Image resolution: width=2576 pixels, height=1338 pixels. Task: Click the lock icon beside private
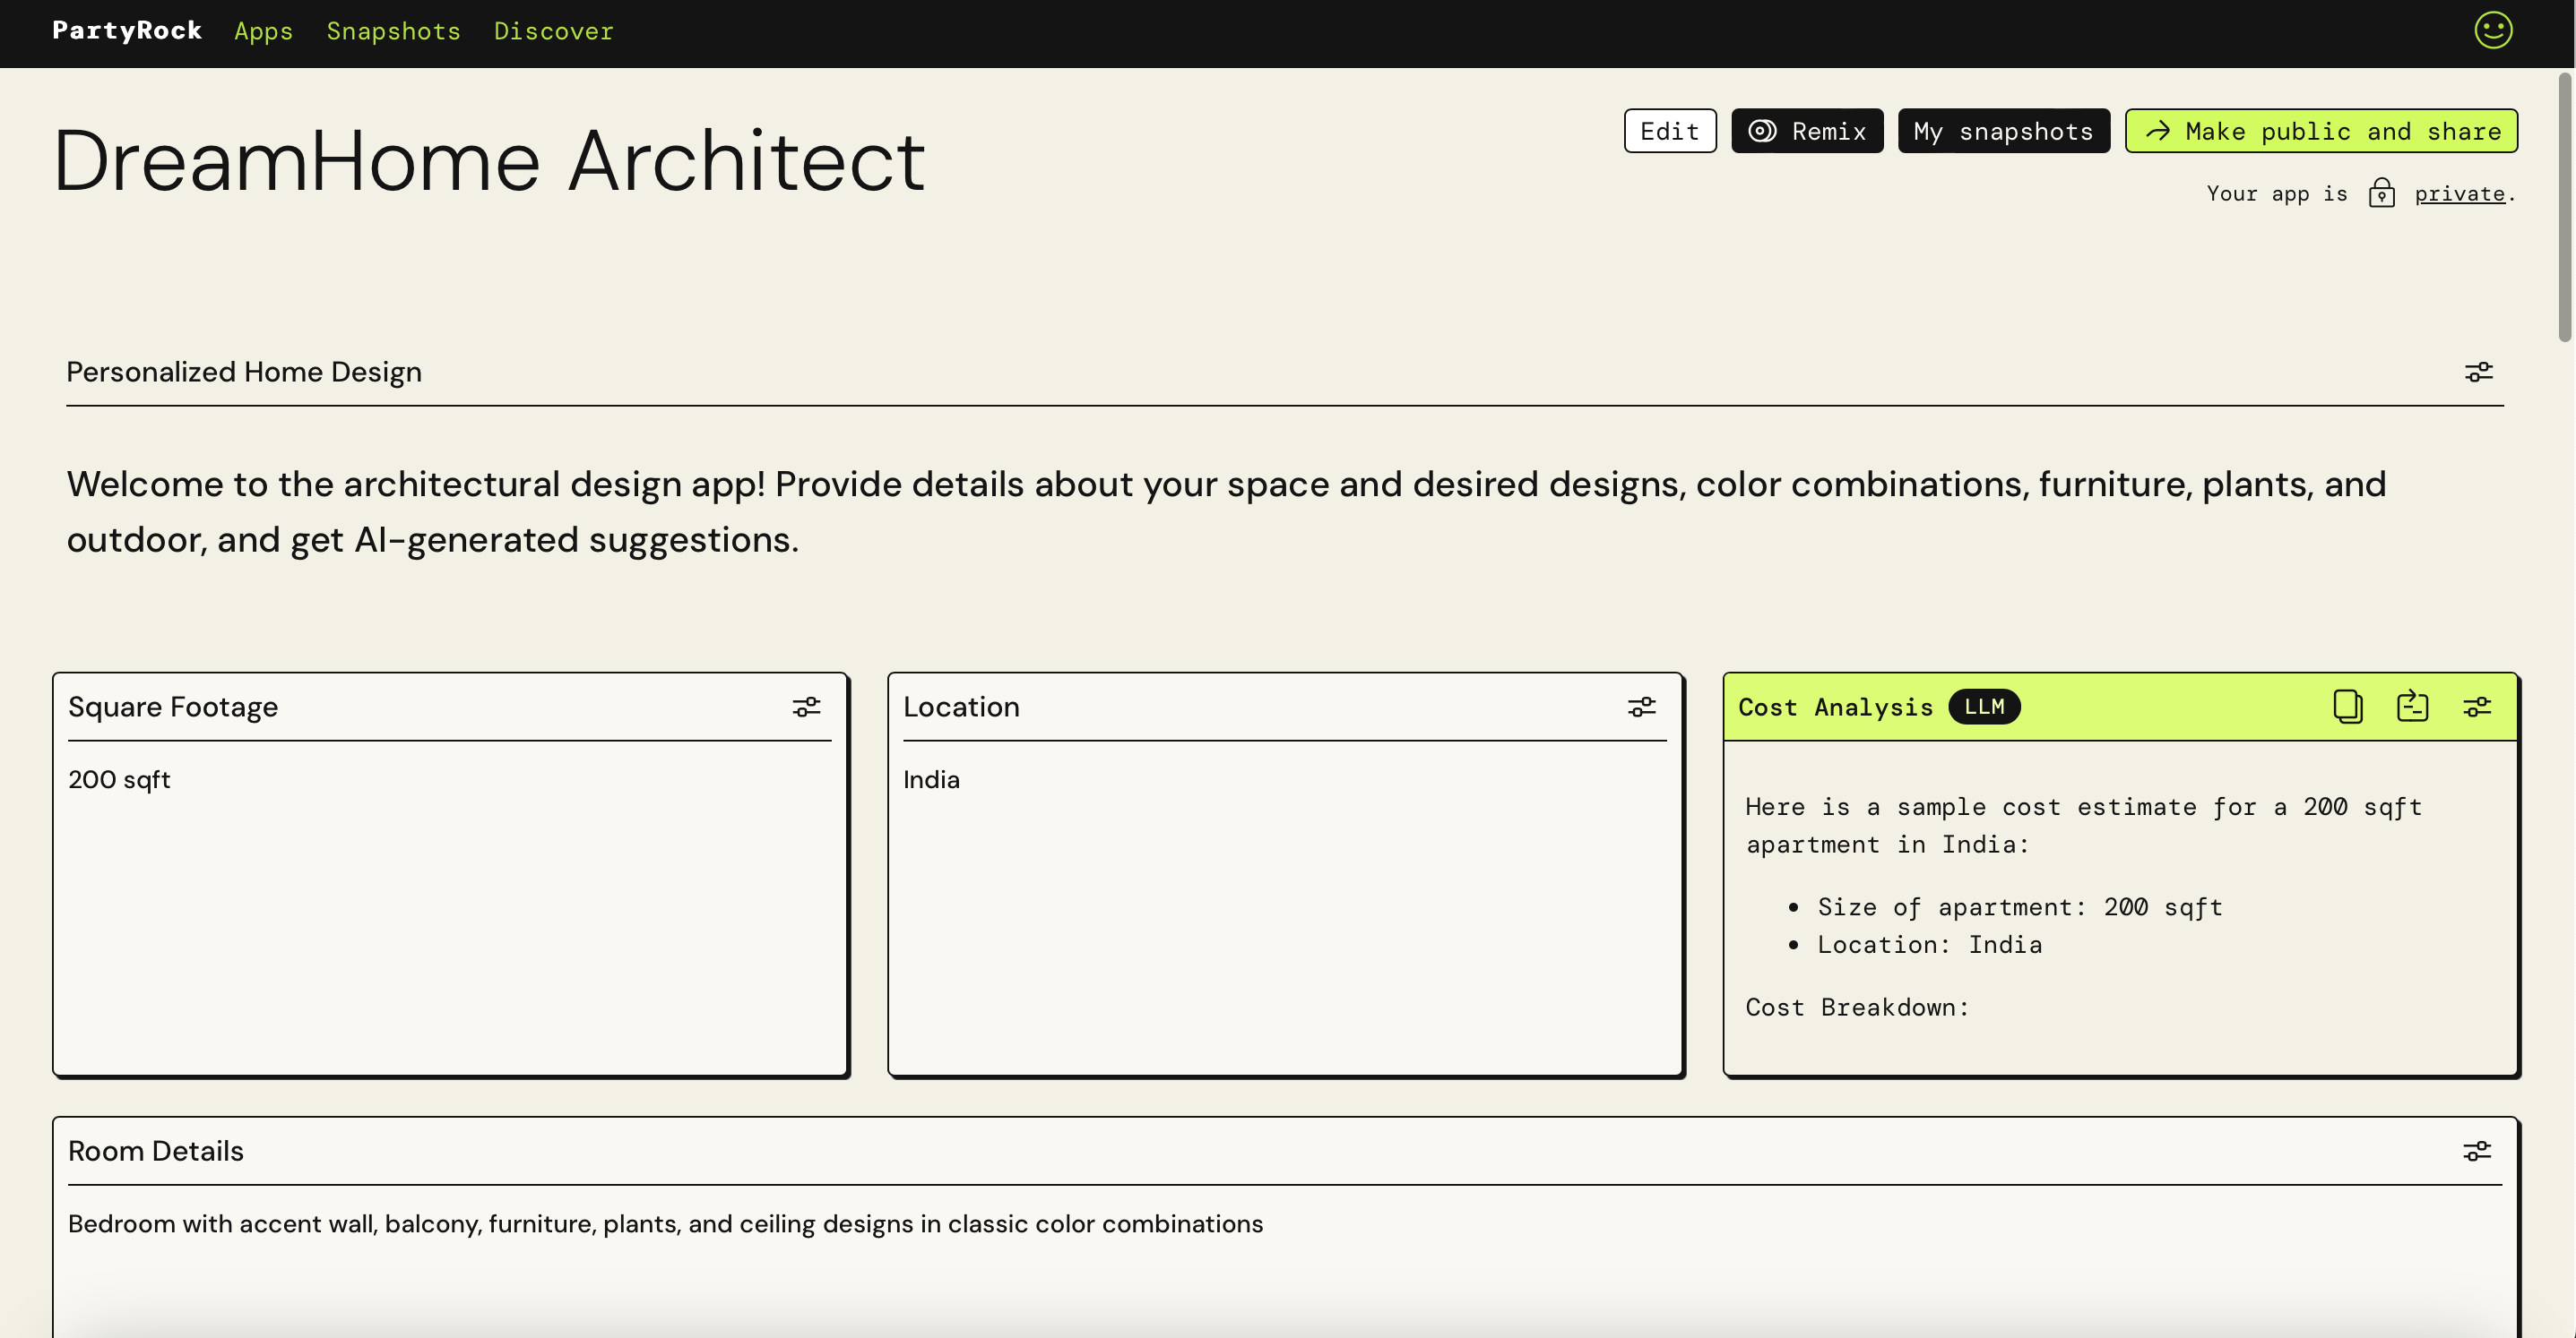[2381, 193]
